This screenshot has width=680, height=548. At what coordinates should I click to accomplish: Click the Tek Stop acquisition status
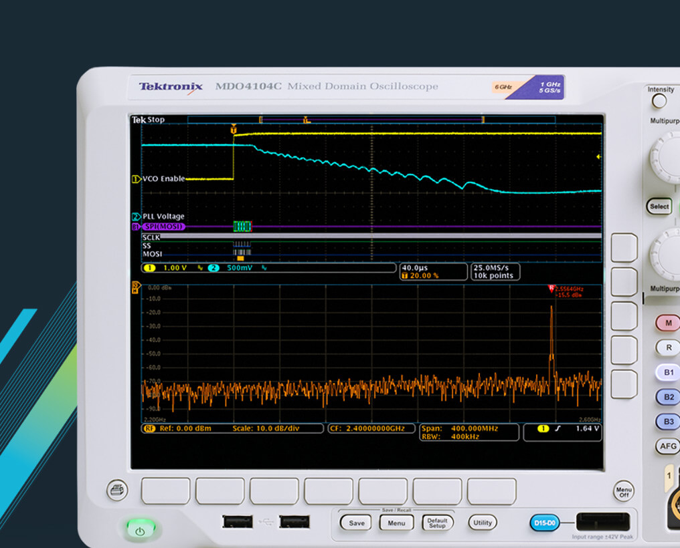coord(148,120)
